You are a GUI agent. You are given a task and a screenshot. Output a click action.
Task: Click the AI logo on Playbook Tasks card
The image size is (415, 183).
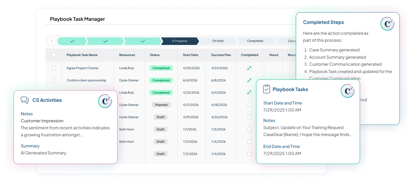(347, 91)
